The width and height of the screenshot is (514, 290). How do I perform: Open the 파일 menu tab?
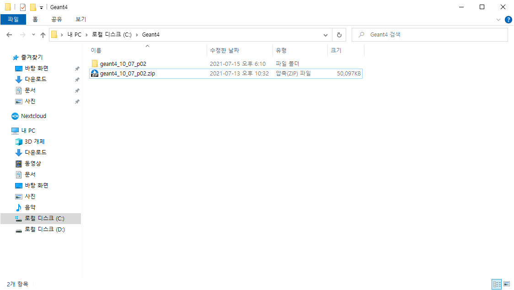tap(13, 19)
